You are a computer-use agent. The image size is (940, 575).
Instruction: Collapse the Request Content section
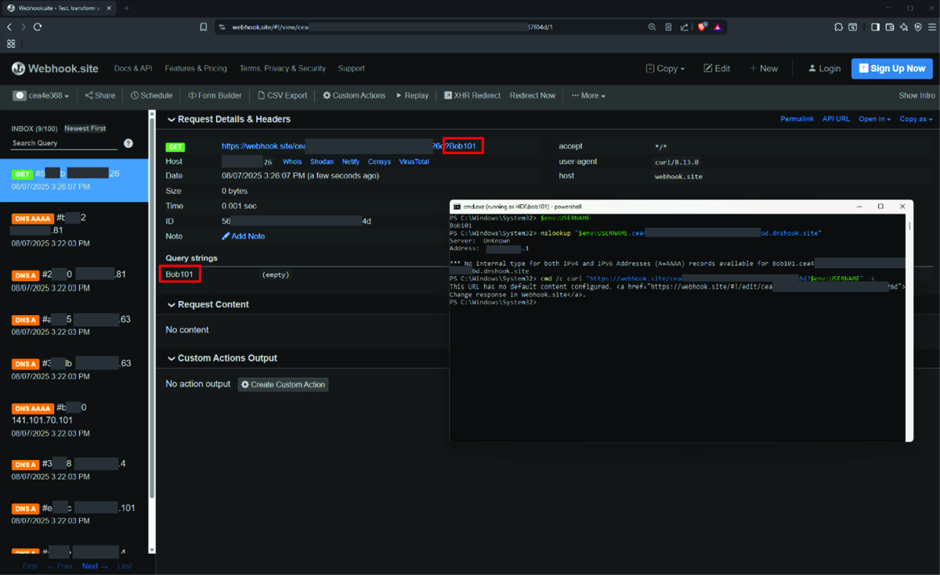pos(208,304)
